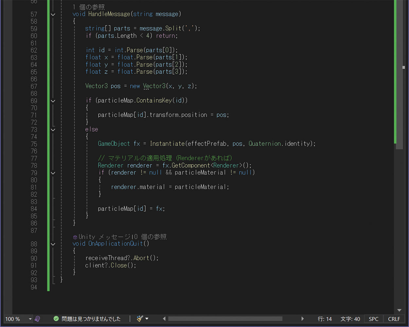
Task: Click the horizontal scrollbar thumb
Action: [x=225, y=318]
